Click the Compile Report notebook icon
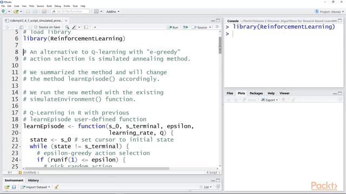Screen dimensions: 346x194 (86, 27)
